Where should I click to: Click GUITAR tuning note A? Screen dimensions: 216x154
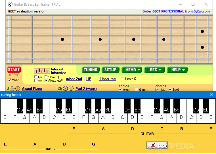click(103, 129)
